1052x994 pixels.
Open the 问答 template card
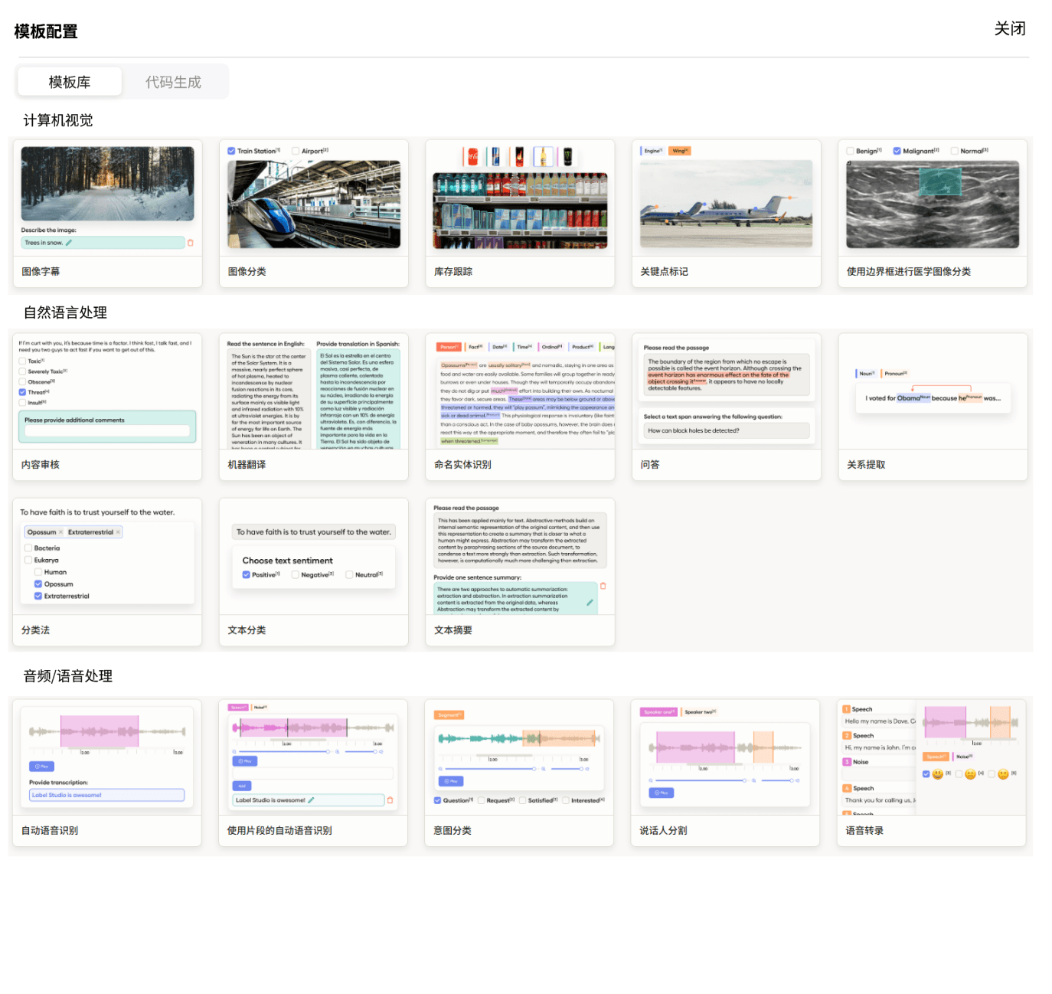[726, 406]
